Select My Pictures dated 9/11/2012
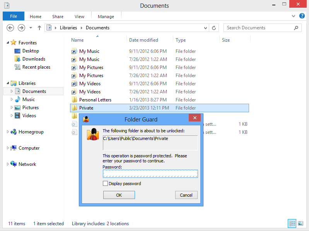The width and height of the screenshot is (309, 231). point(159,67)
